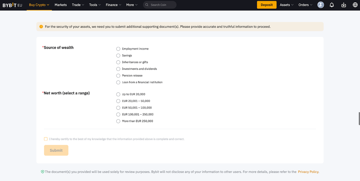Tick the certification checkbox
Screen dimensions: 360x181
(46, 139)
